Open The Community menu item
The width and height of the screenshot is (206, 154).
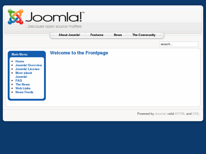click(144, 35)
